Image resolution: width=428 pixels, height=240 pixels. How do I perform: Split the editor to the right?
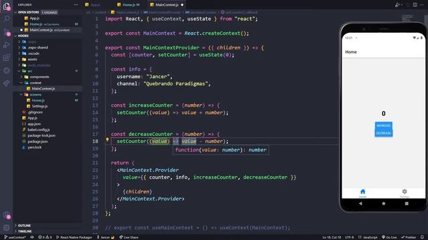point(415,5)
